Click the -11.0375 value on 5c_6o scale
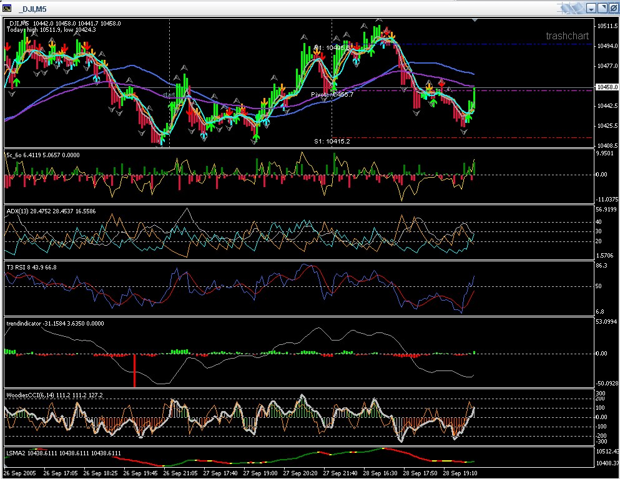 tap(606, 200)
